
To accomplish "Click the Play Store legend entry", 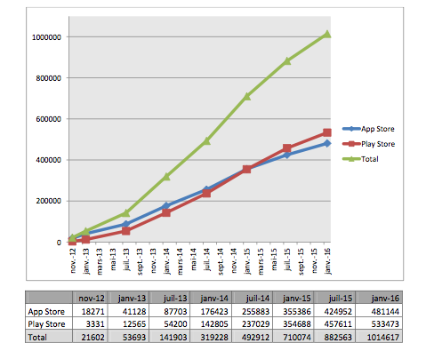I will coord(368,144).
